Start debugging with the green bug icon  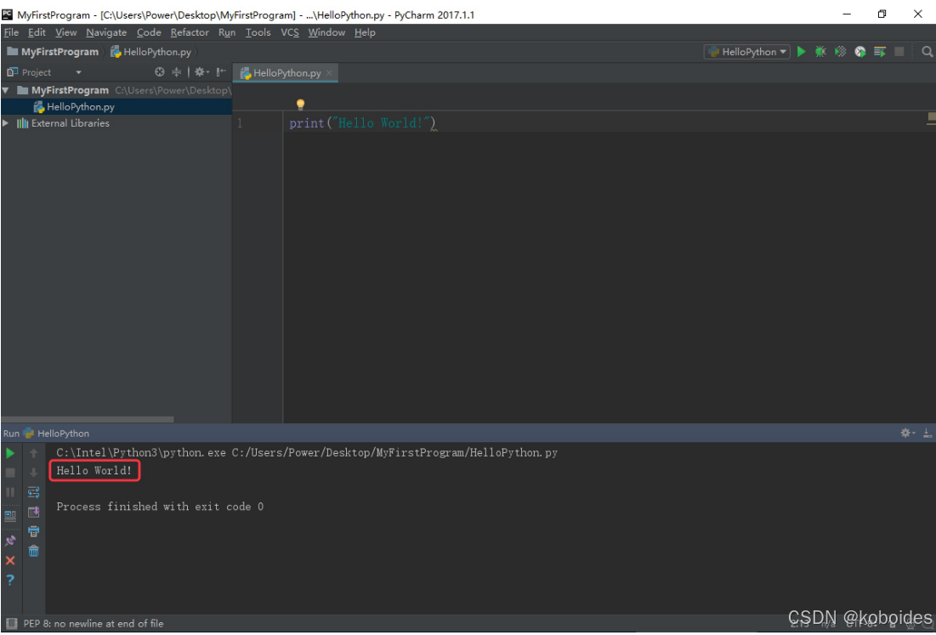tap(820, 52)
